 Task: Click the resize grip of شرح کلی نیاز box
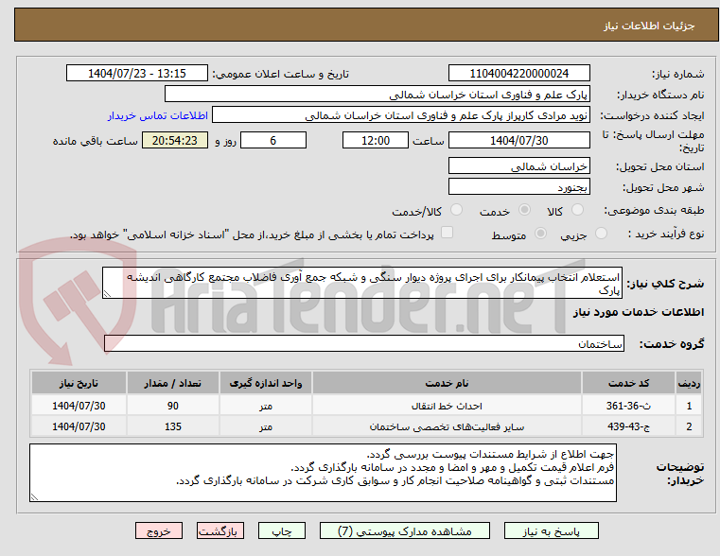(x=107, y=293)
